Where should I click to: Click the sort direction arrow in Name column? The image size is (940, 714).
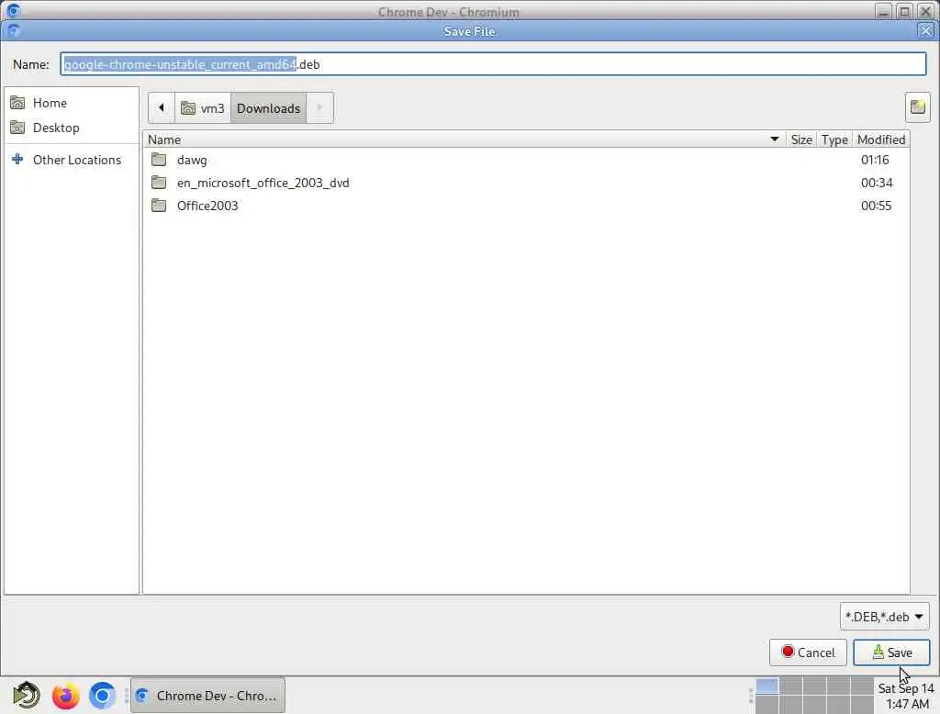point(774,139)
